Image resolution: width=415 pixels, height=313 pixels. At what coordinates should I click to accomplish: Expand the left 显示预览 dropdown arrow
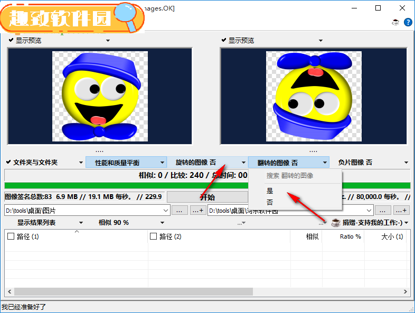(x=108, y=41)
